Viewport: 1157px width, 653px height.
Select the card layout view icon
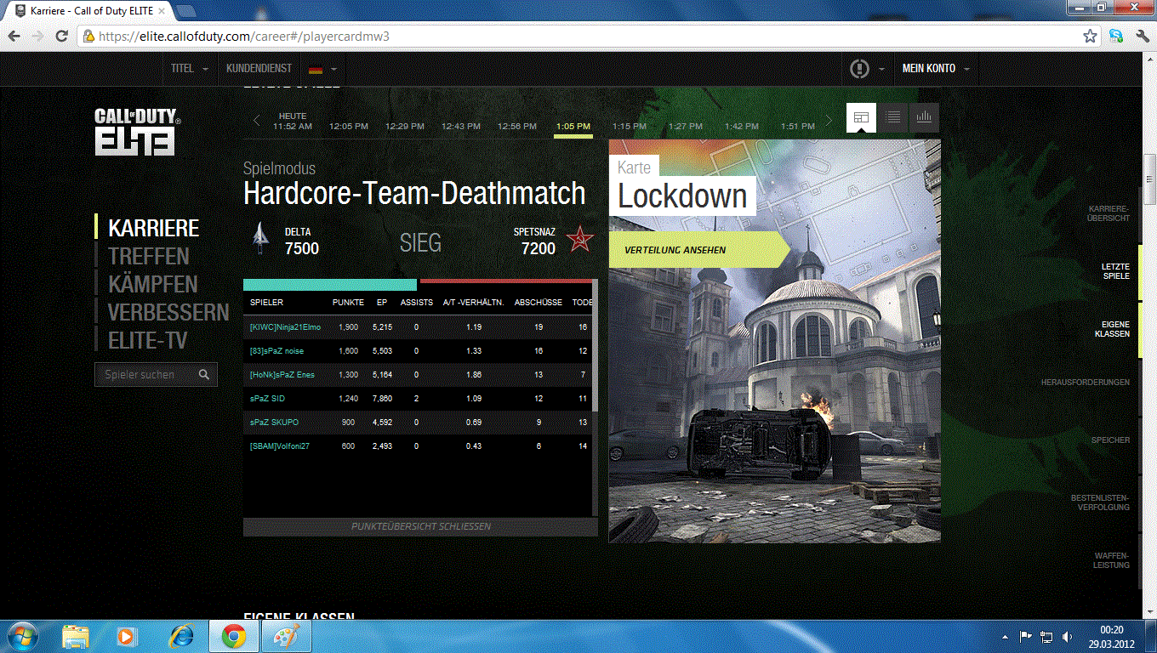pyautogui.click(x=861, y=118)
